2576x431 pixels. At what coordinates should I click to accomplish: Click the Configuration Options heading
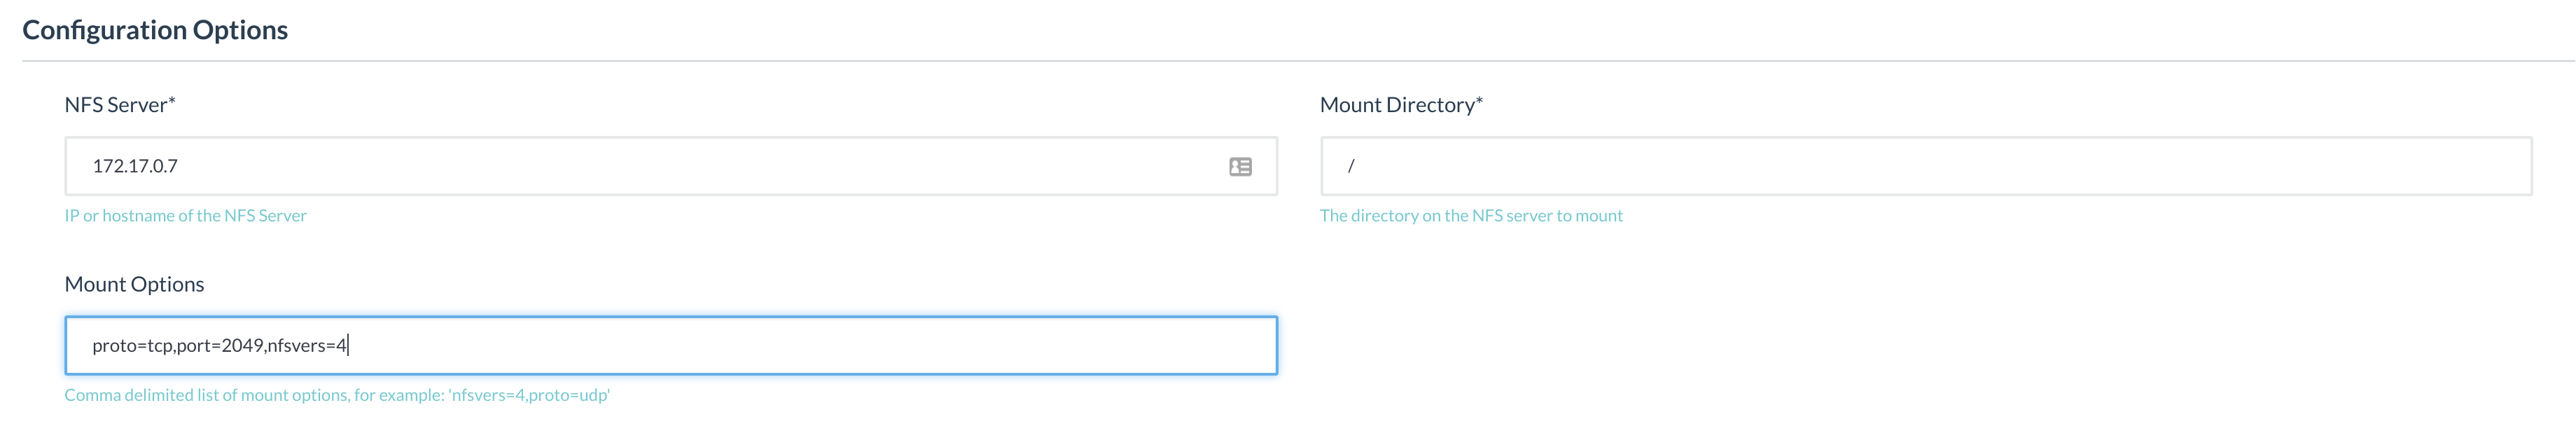click(x=155, y=30)
